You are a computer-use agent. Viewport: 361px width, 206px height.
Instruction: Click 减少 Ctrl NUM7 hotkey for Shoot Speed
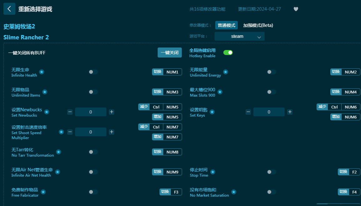pyautogui.click(x=160, y=127)
